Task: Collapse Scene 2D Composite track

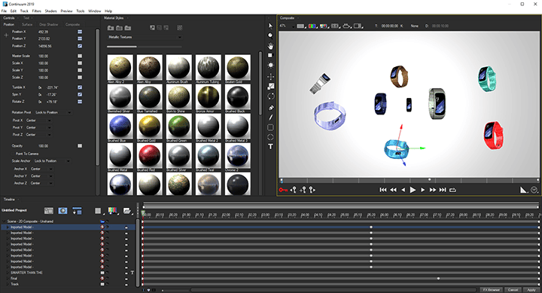Action: click(x=5, y=221)
